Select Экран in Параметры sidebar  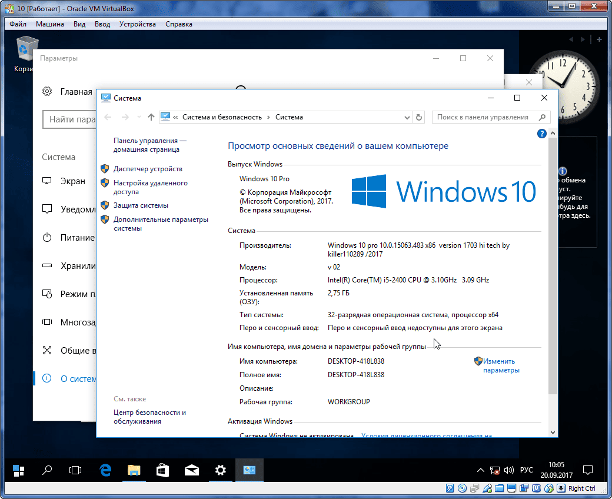click(64, 181)
